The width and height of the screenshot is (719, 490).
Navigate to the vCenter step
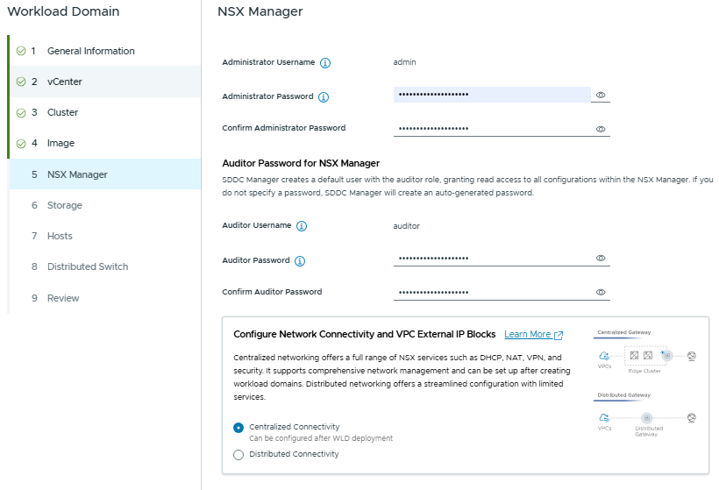pyautogui.click(x=64, y=82)
